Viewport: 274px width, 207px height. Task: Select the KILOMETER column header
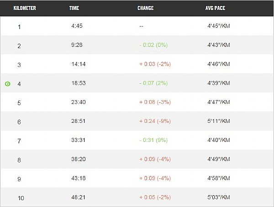[25, 8]
